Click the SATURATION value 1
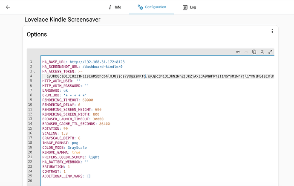294x186 pixels. [x=69, y=167]
